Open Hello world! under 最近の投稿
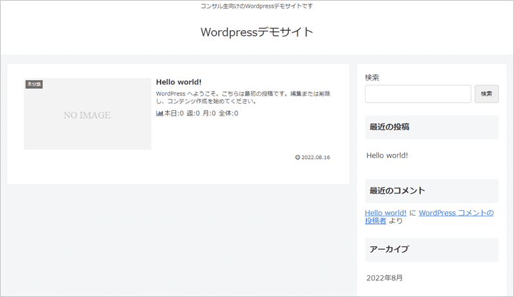 pyautogui.click(x=387, y=155)
